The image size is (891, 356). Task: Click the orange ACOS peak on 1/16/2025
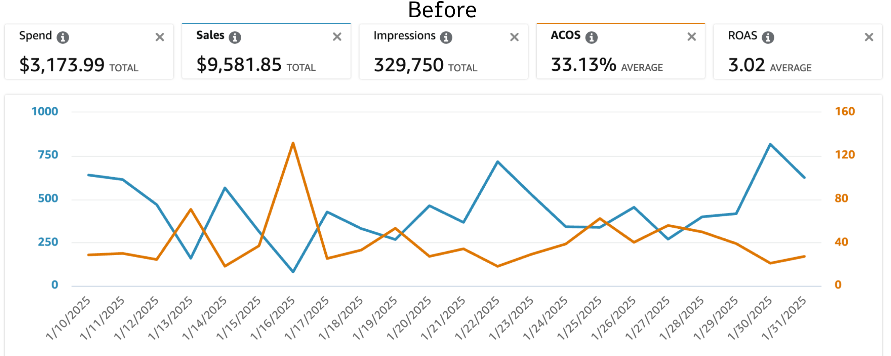293,143
